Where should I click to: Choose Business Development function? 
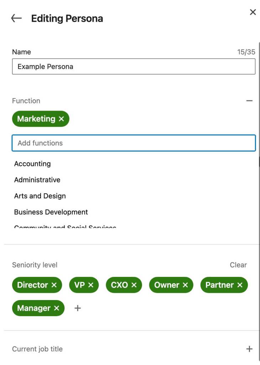click(x=51, y=212)
